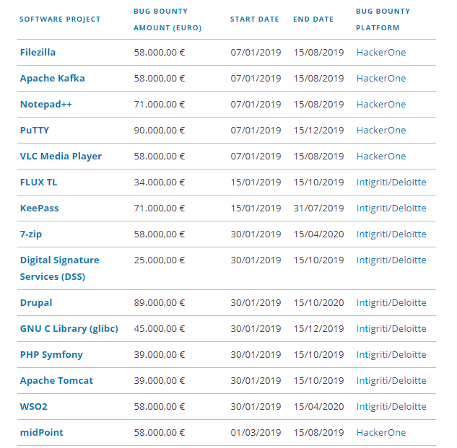
Task: Click Intigriti/Deloitte link in the Drupal row
Action: [x=391, y=303]
